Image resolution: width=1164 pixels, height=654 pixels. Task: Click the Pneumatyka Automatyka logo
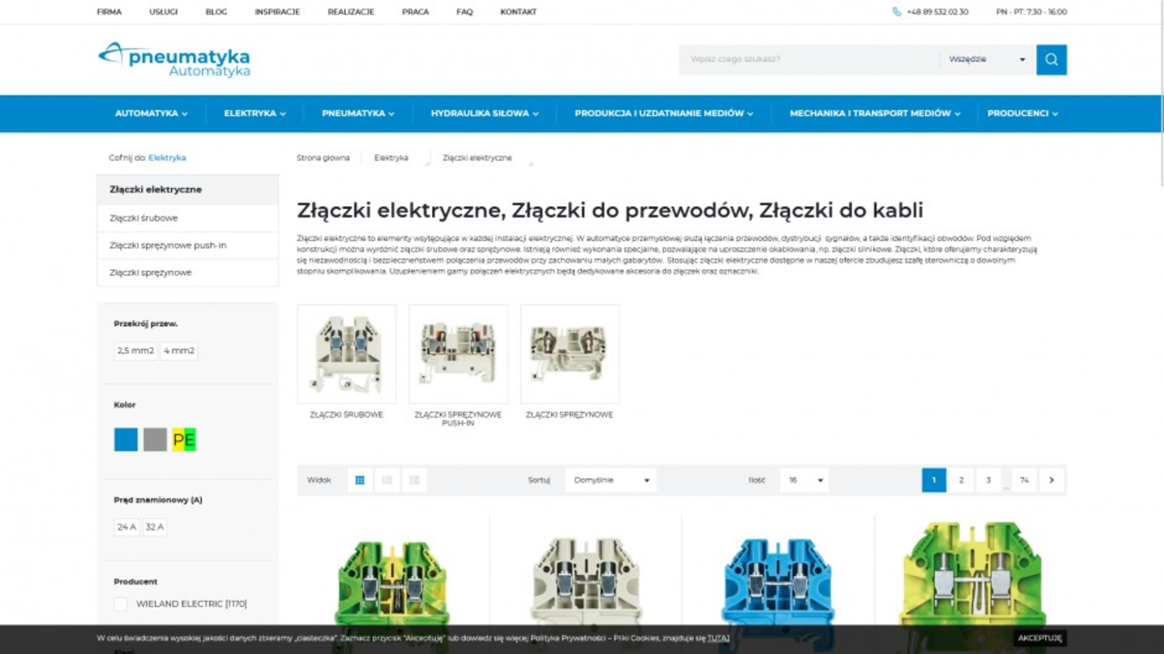tap(174, 59)
